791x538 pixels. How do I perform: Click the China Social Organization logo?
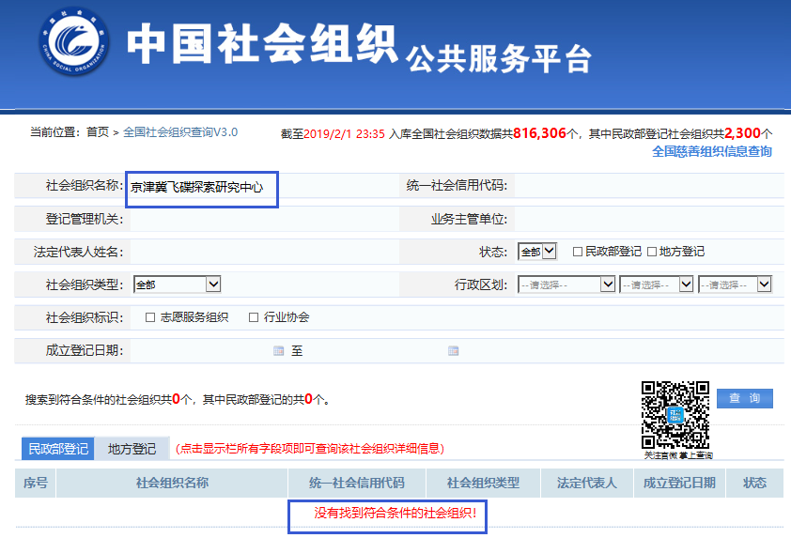click(x=74, y=41)
